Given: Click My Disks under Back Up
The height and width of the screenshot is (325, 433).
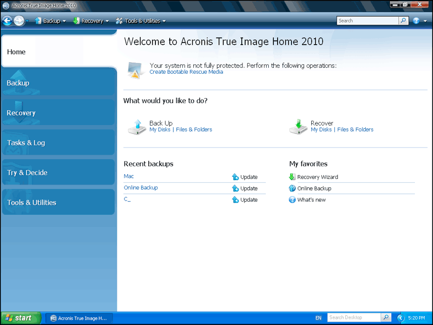Looking at the screenshot, I should click(x=160, y=129).
